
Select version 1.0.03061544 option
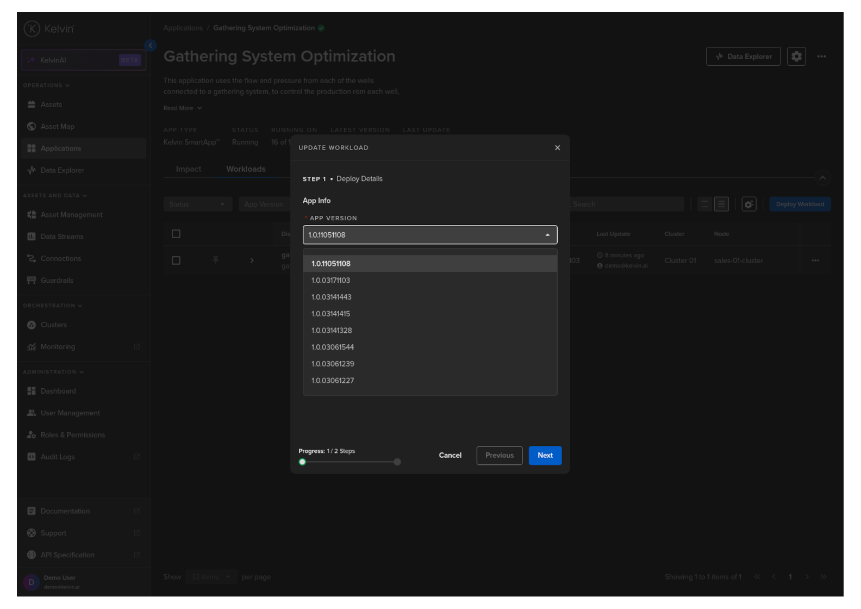coord(333,347)
